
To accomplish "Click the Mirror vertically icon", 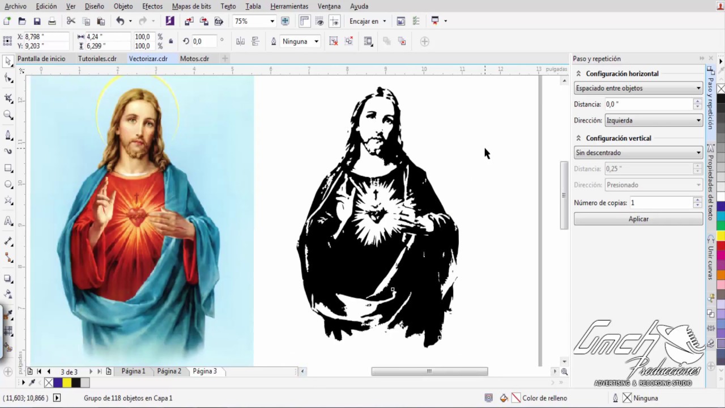I will click(x=255, y=41).
